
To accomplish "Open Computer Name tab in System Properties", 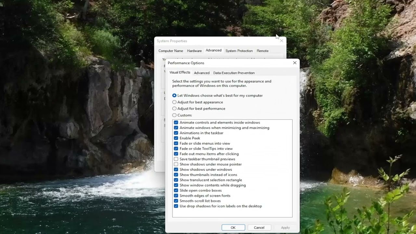I will point(171,51).
